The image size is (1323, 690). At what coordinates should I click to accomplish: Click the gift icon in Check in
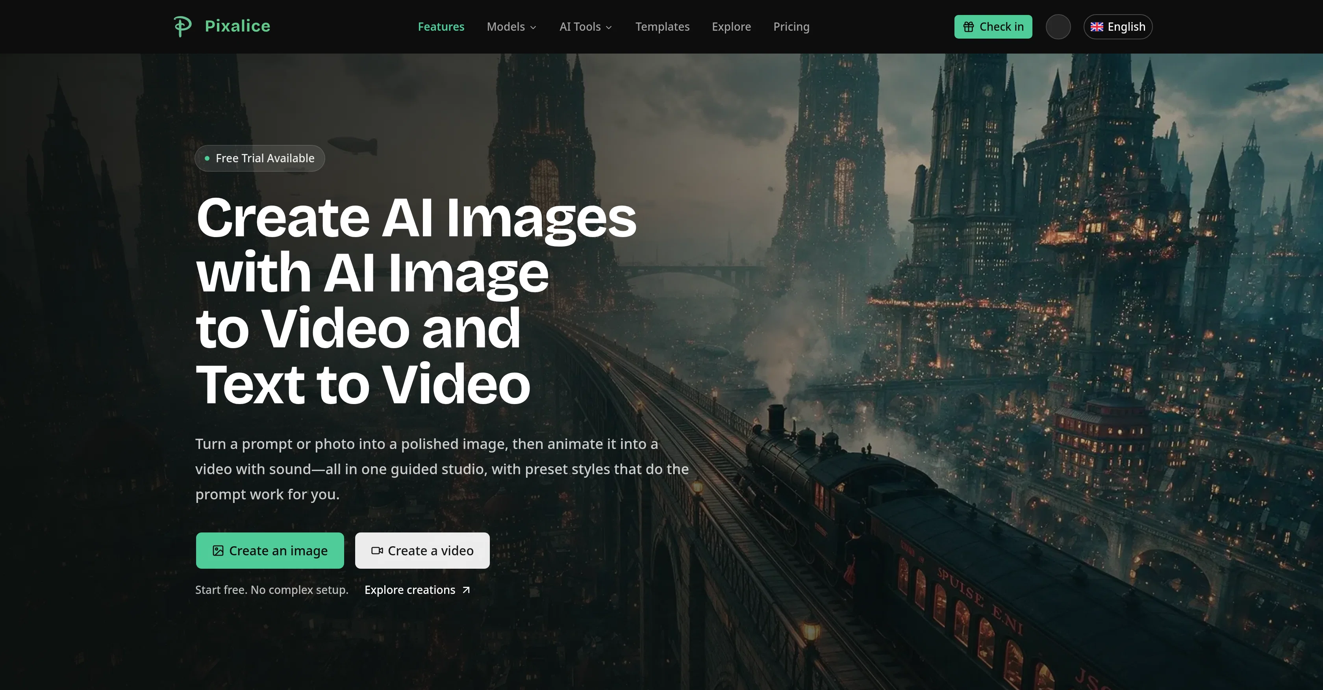968,27
